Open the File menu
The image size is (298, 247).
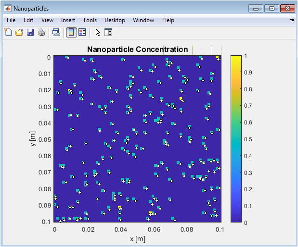(x=11, y=20)
